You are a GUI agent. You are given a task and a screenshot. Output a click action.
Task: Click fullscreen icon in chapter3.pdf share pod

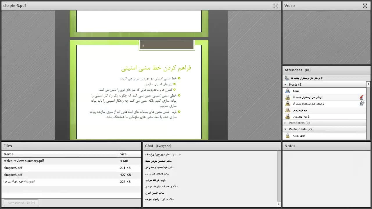click(x=276, y=6)
